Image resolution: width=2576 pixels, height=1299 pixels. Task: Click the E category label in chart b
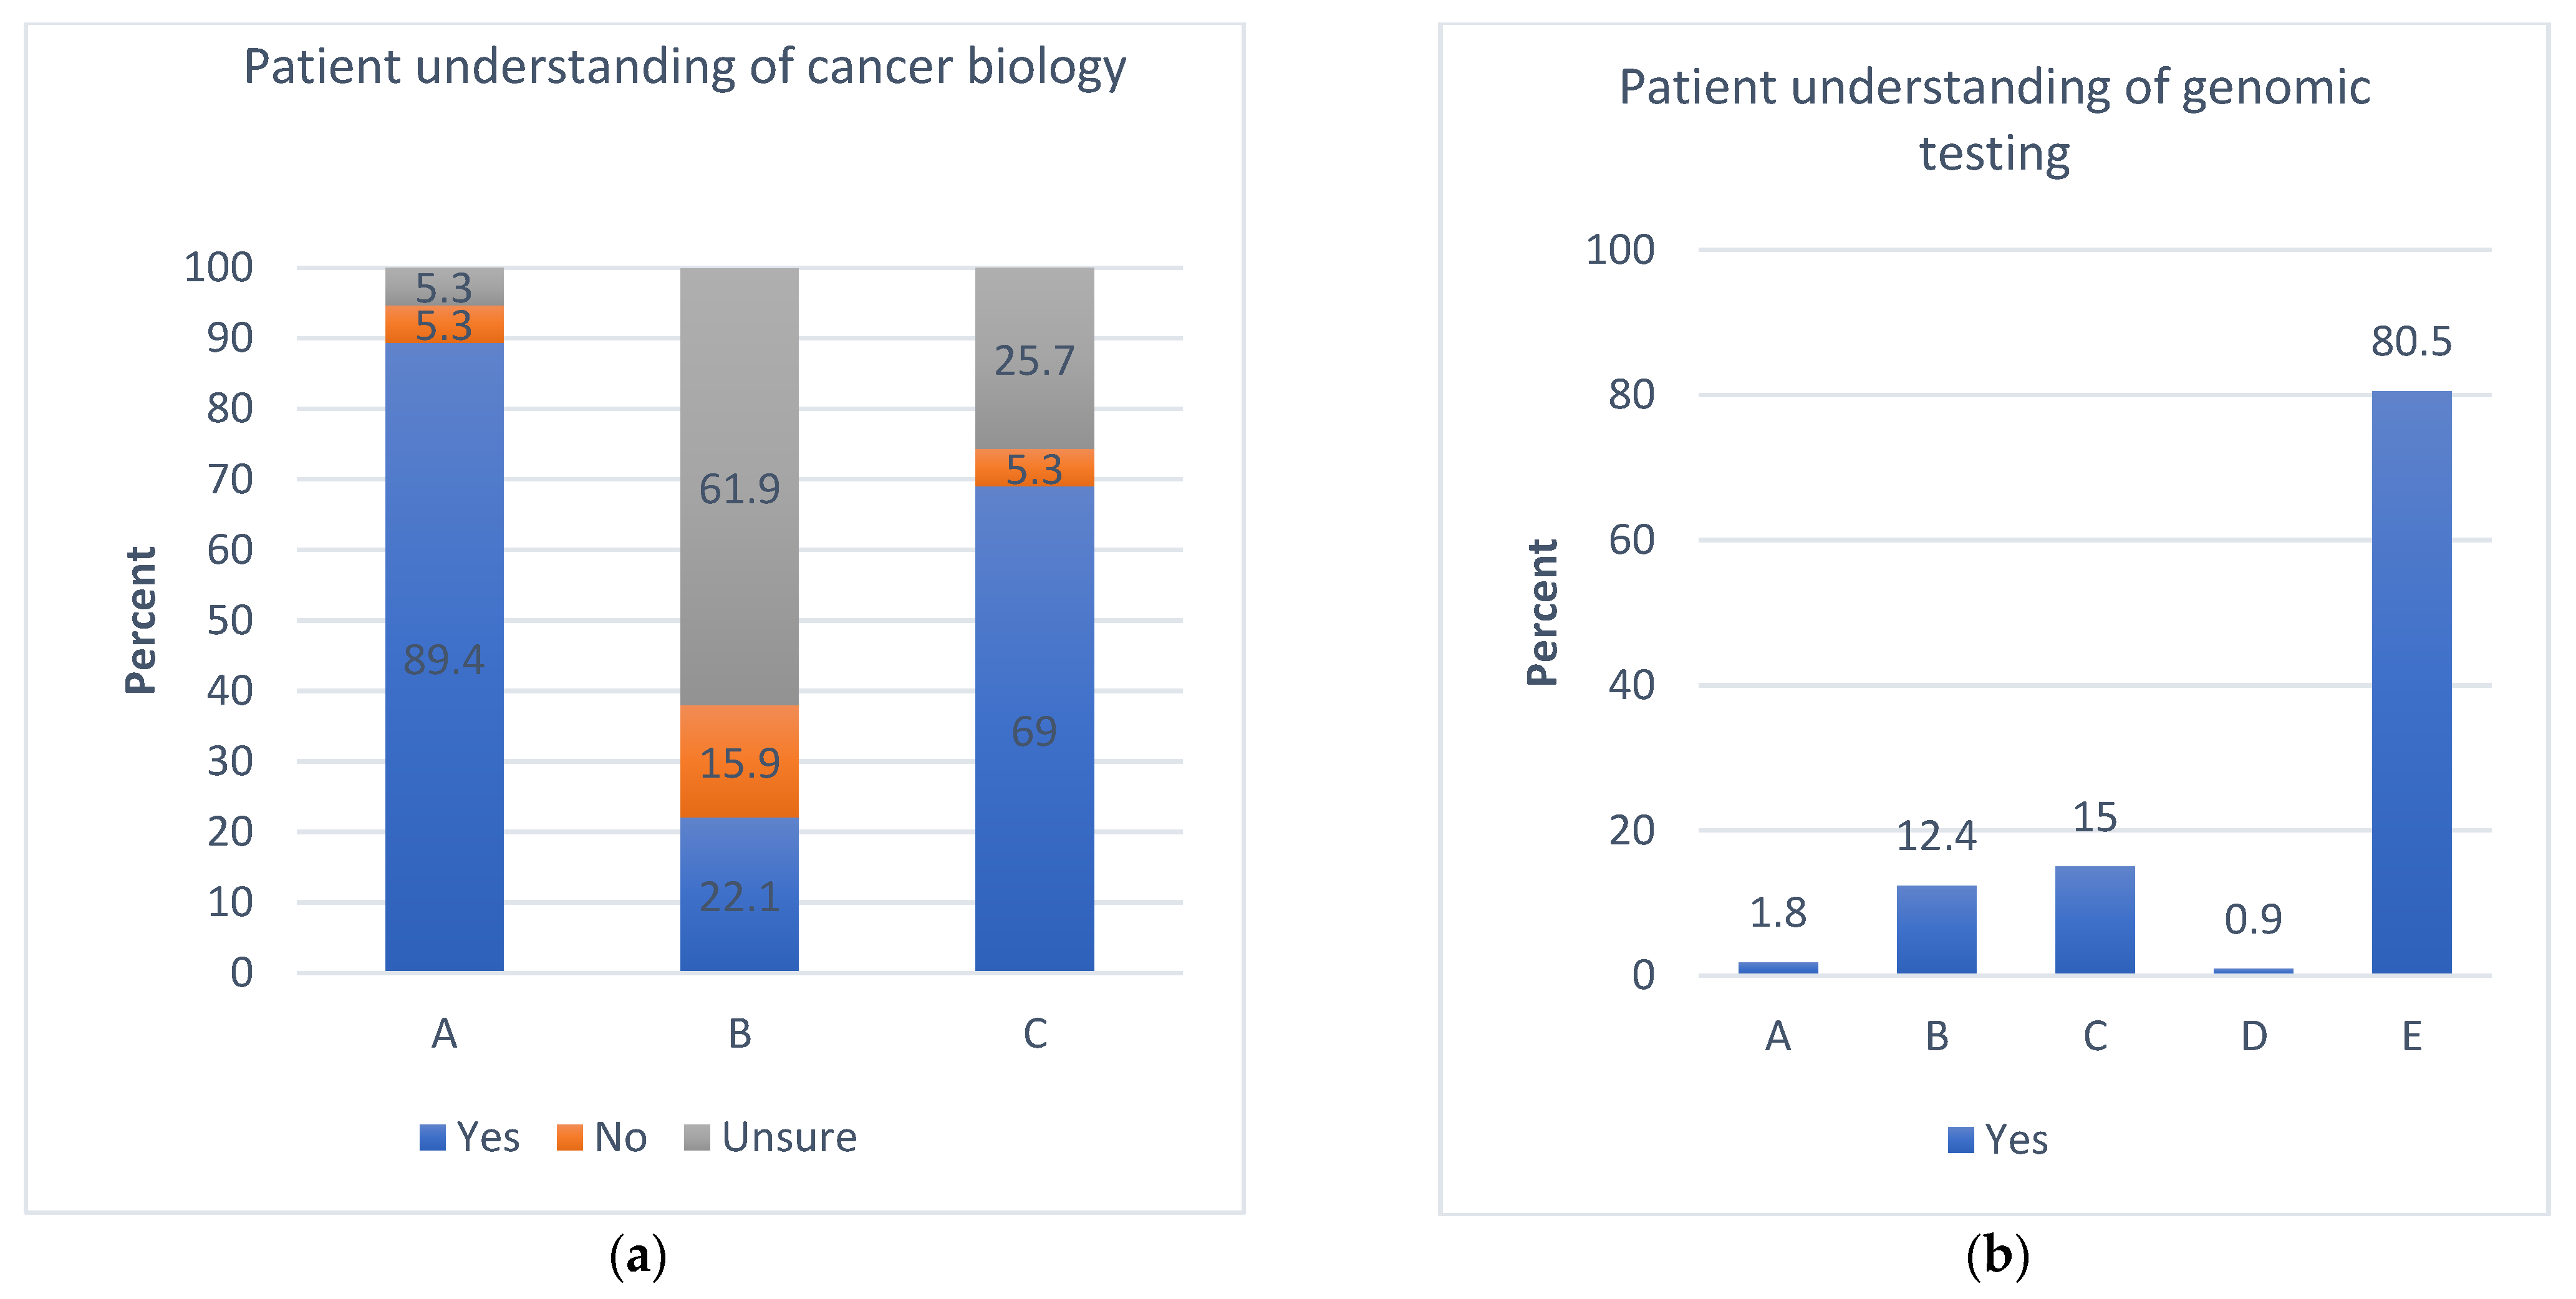[2412, 1037]
